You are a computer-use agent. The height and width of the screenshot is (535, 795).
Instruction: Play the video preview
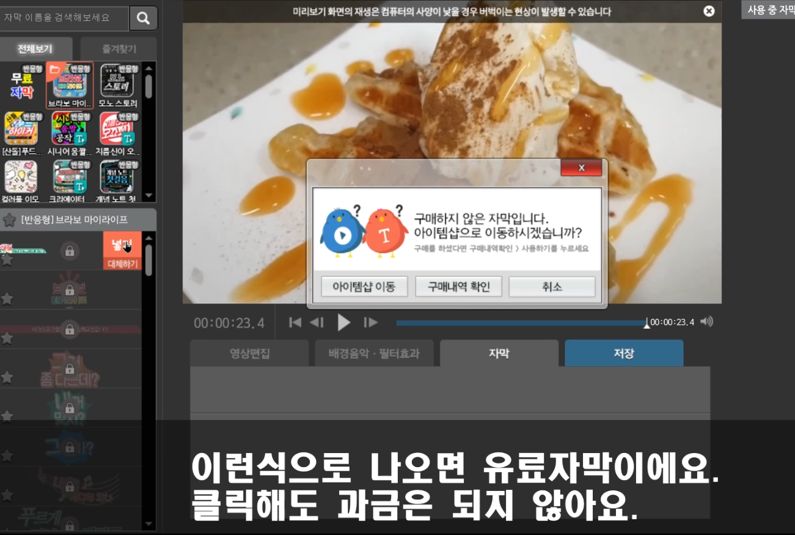tap(344, 322)
